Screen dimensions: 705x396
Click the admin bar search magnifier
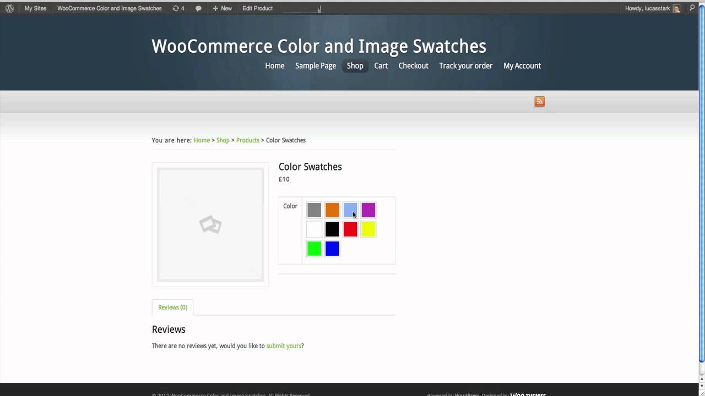pos(692,8)
